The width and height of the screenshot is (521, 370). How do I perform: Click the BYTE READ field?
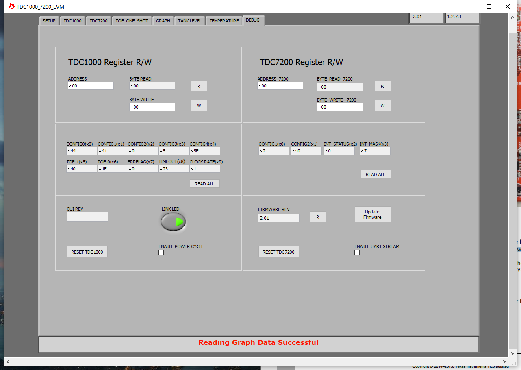pyautogui.click(x=152, y=86)
